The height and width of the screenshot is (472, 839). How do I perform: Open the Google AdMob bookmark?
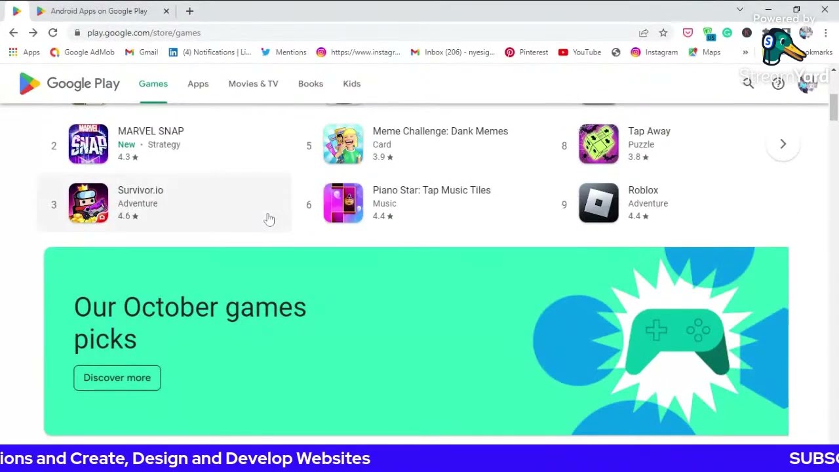(82, 52)
